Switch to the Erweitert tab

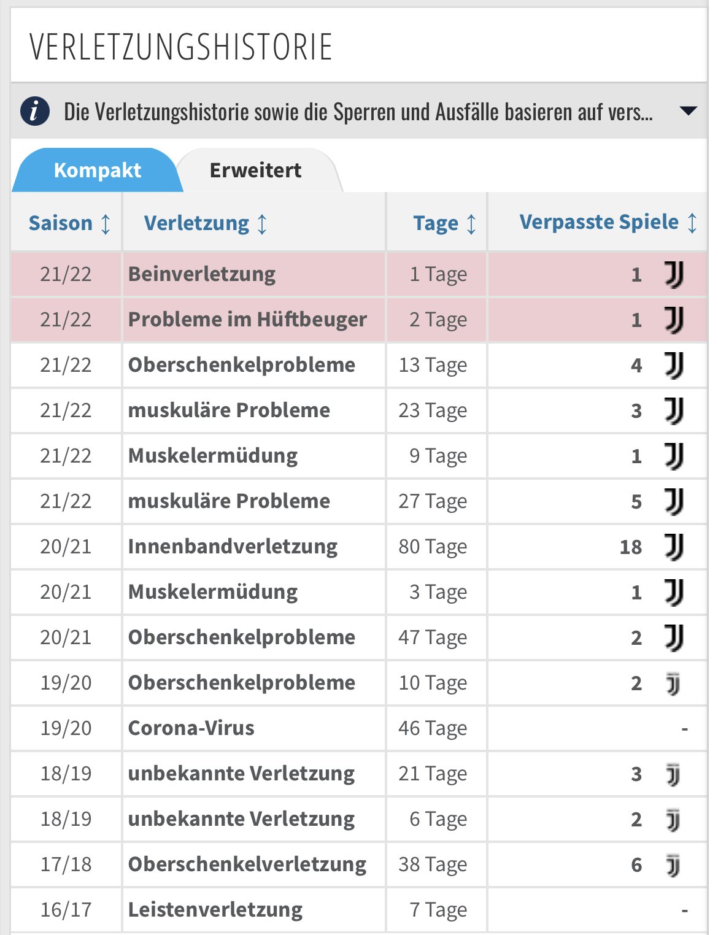[255, 170]
